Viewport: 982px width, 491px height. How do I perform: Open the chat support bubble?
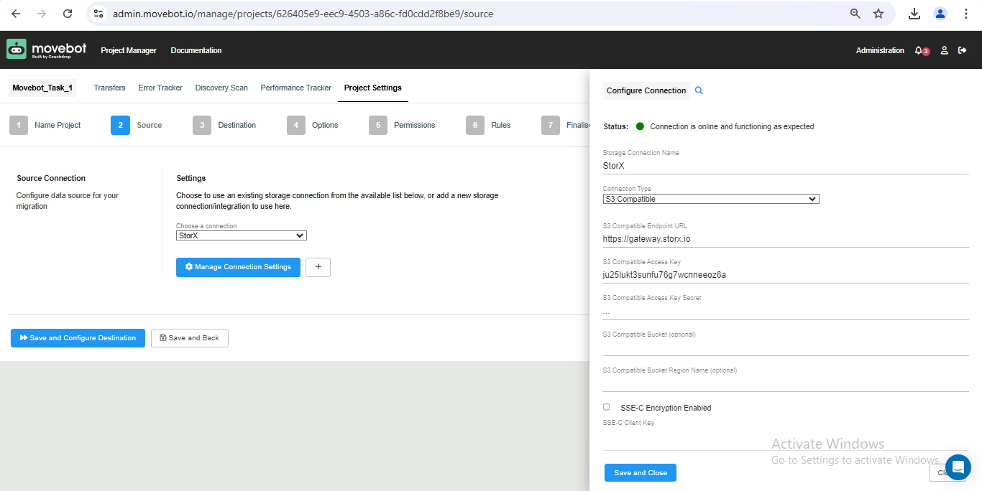tap(958, 467)
